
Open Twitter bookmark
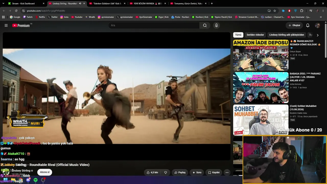(x=53, y=17)
